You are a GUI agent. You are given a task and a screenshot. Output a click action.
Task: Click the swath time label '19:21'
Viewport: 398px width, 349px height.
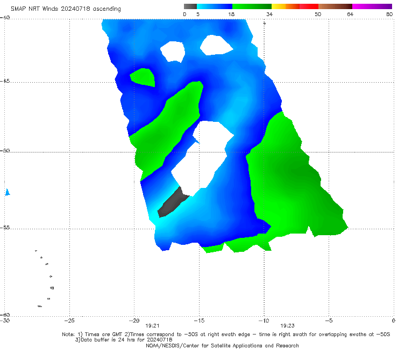click(x=152, y=326)
